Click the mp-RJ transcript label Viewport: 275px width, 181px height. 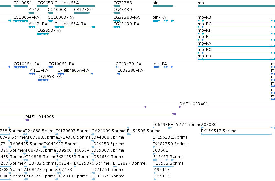click(204, 30)
